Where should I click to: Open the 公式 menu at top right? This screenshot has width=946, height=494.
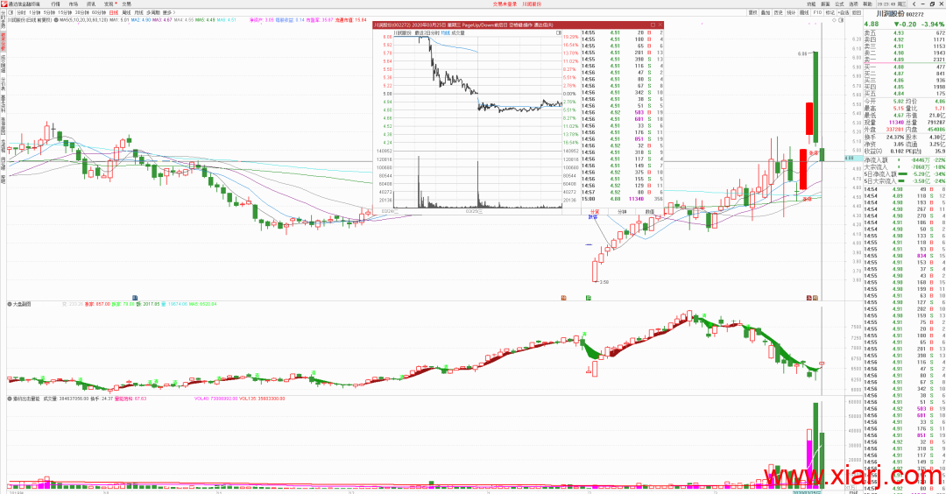tap(839, 4)
